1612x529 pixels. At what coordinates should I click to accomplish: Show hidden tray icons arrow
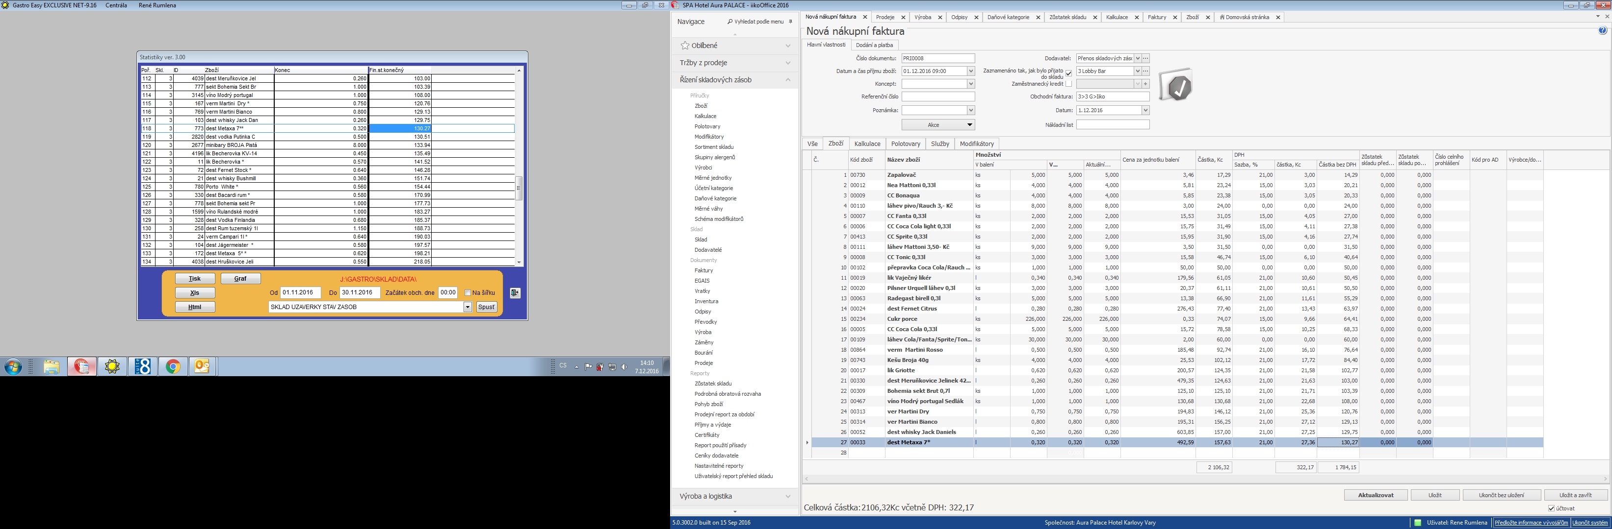coord(576,367)
